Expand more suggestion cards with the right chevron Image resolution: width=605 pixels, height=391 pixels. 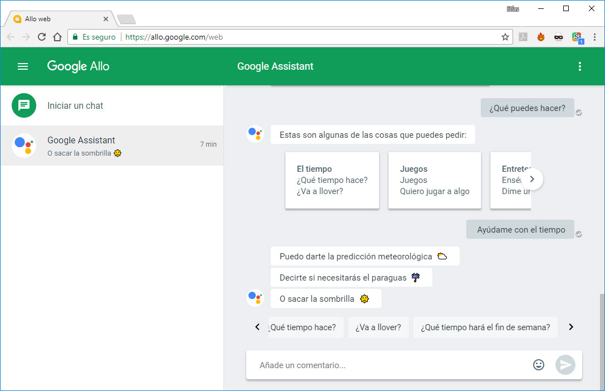click(x=532, y=179)
